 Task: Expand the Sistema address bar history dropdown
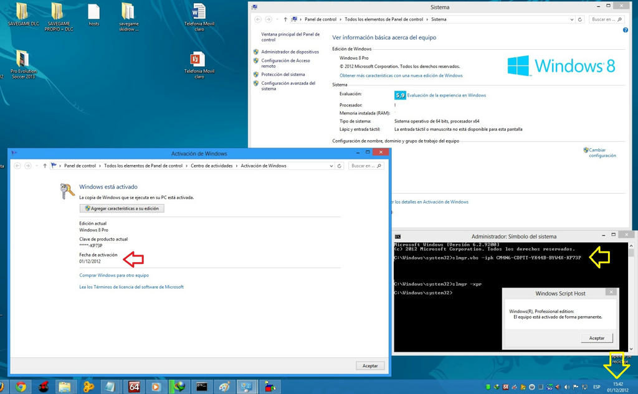572,19
